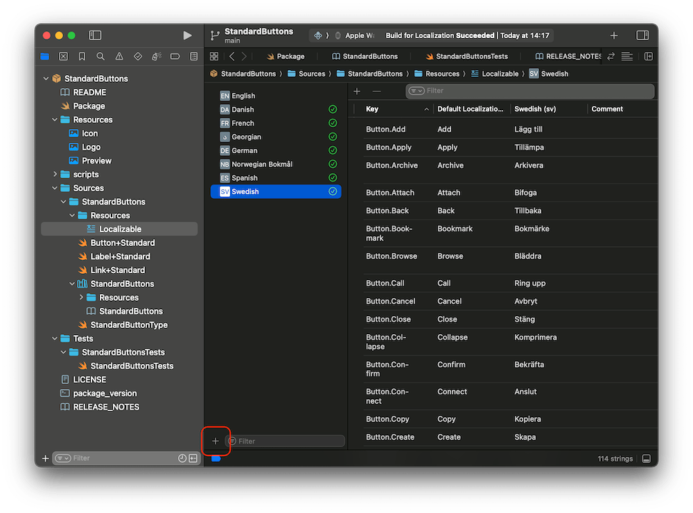Collapse the StandardButtons folder under Sources
This screenshot has height=513, width=693.
64,202
